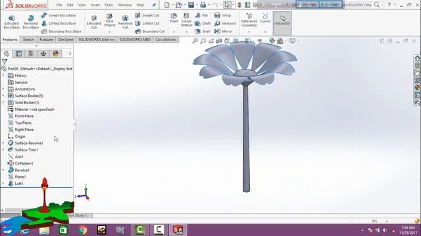Choose the Lofted Cut feature
Screen dimensions: 421x236
tap(147, 24)
